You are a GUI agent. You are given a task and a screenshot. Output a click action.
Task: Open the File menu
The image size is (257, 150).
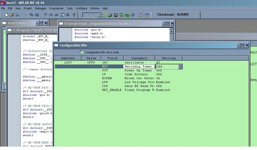click(3, 8)
